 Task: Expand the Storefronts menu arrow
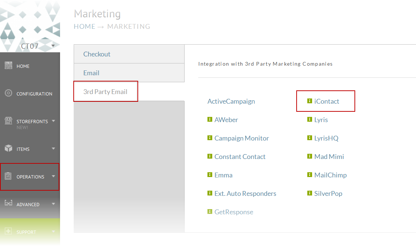click(x=53, y=121)
